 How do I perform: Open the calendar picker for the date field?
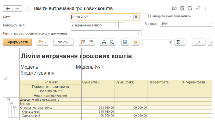(x=136, y=17)
